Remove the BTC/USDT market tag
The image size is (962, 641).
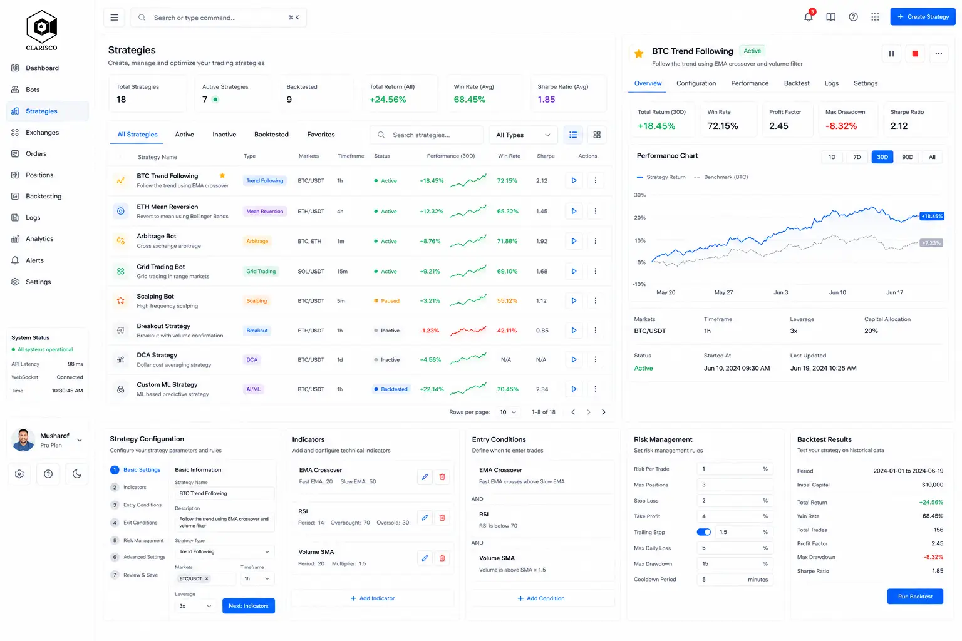click(207, 578)
